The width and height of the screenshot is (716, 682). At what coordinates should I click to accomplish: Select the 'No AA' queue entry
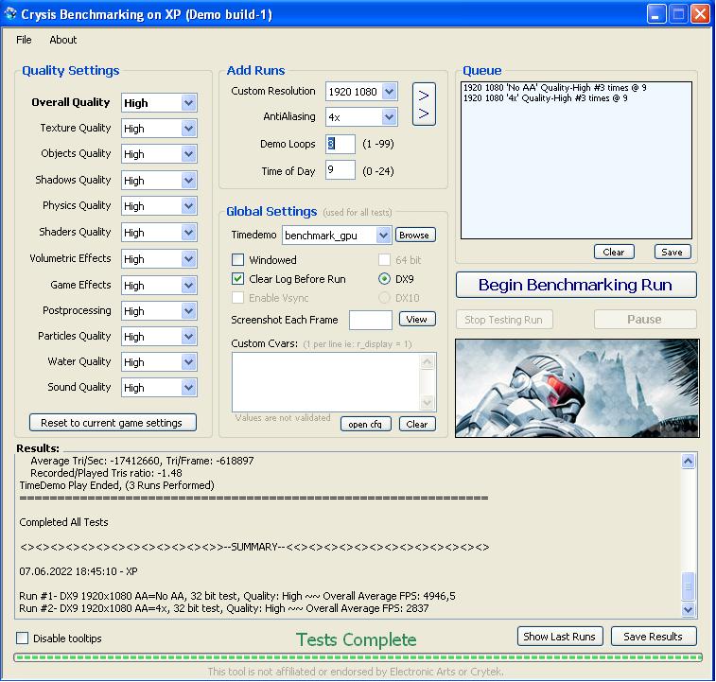coord(555,88)
